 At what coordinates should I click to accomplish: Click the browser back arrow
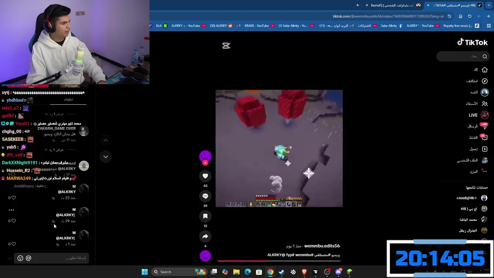(488, 16)
